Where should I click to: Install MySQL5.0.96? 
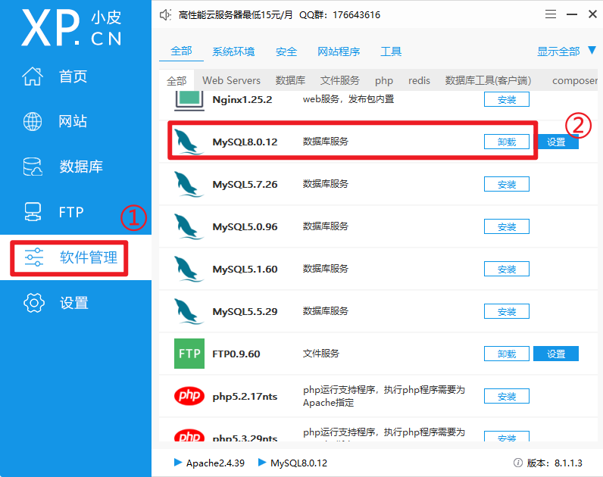pos(507,226)
